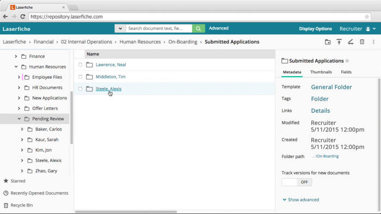
Task: Switch to the Fields tab
Action: [346, 72]
